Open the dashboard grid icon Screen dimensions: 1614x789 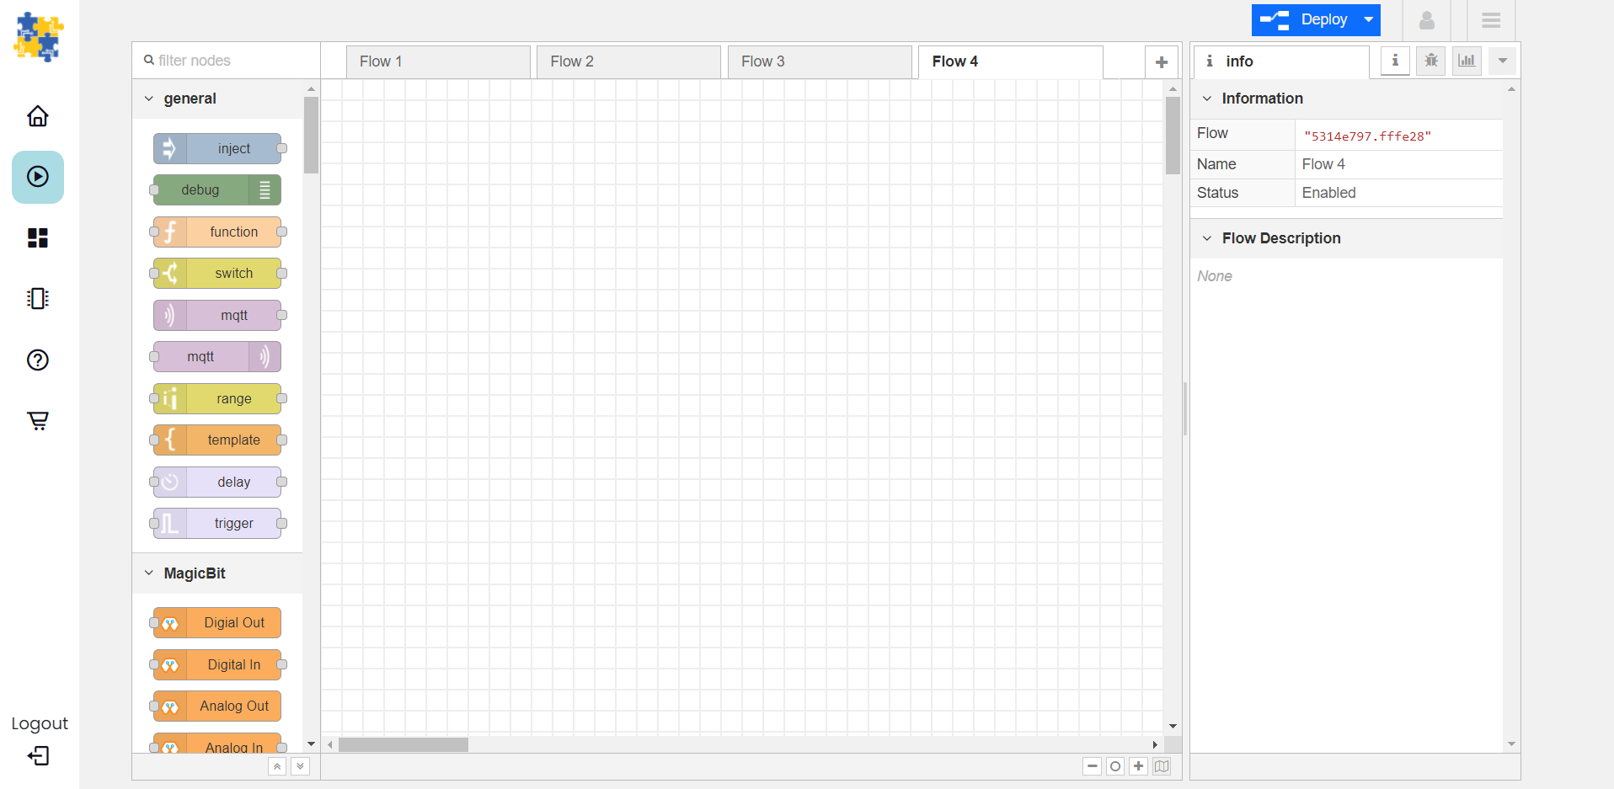click(x=38, y=237)
